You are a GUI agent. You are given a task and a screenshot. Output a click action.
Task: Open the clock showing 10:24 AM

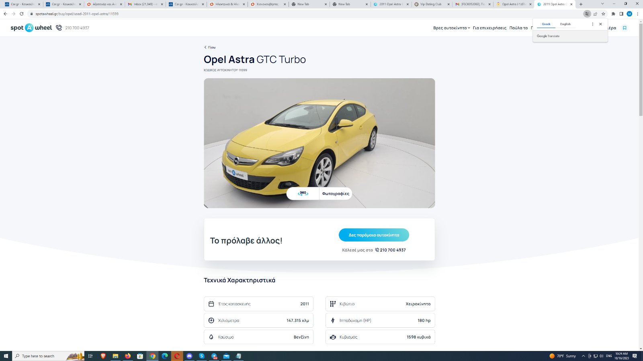pos(621,356)
